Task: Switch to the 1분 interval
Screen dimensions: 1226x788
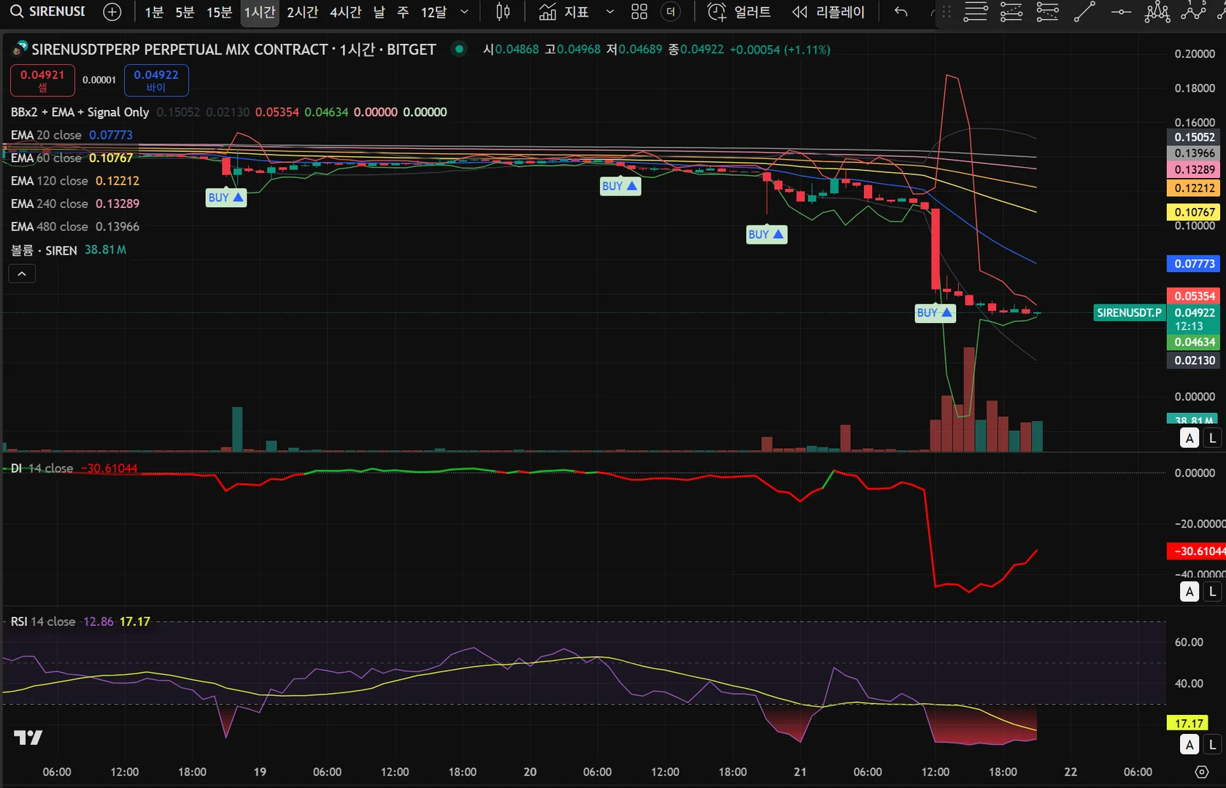Action: tap(154, 12)
